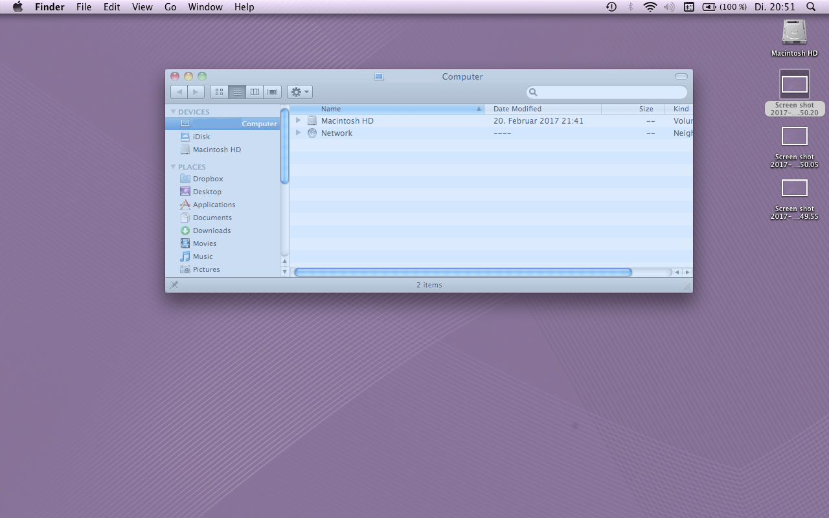Expand the Network row disclosure triangle
The width and height of the screenshot is (829, 518).
[x=298, y=133]
